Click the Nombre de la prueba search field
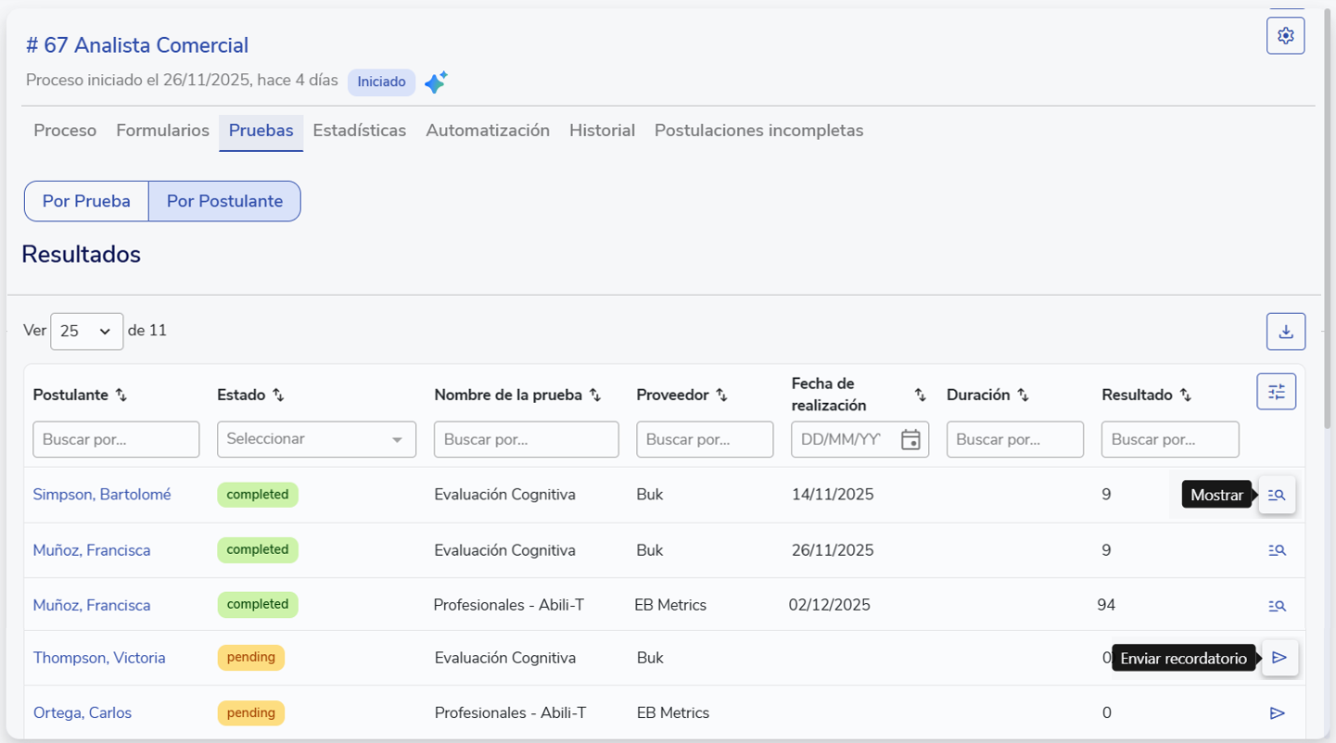This screenshot has height=743, width=1336. [526, 439]
